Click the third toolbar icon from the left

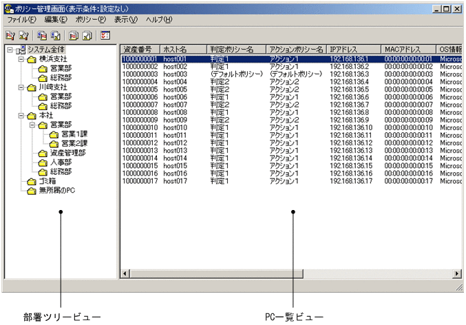coord(42,35)
